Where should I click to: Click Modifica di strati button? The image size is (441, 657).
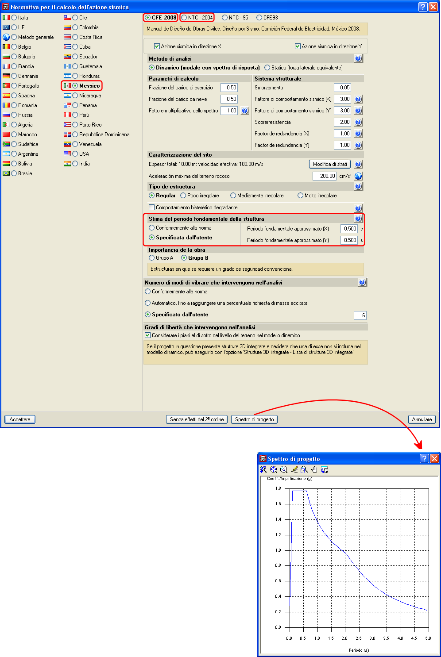[330, 164]
